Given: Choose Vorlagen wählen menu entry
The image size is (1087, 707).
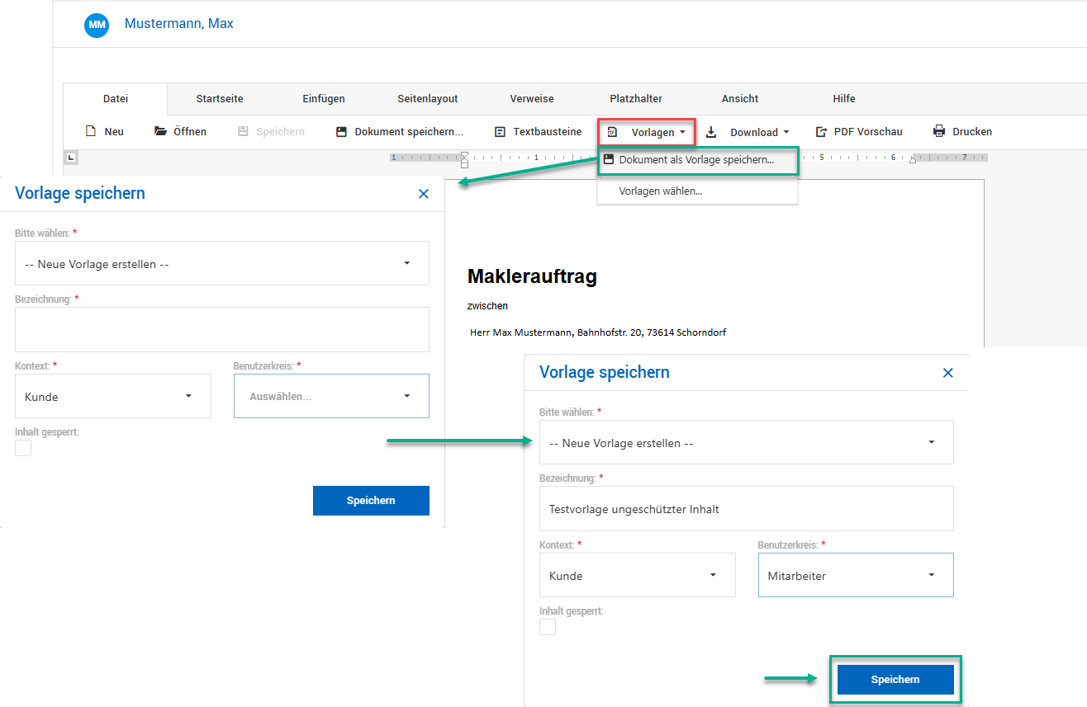Looking at the screenshot, I should [x=697, y=191].
